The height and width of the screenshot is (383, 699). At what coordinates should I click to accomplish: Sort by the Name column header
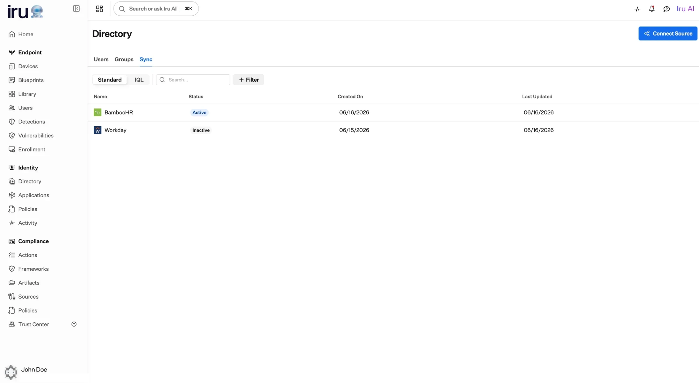tap(100, 97)
